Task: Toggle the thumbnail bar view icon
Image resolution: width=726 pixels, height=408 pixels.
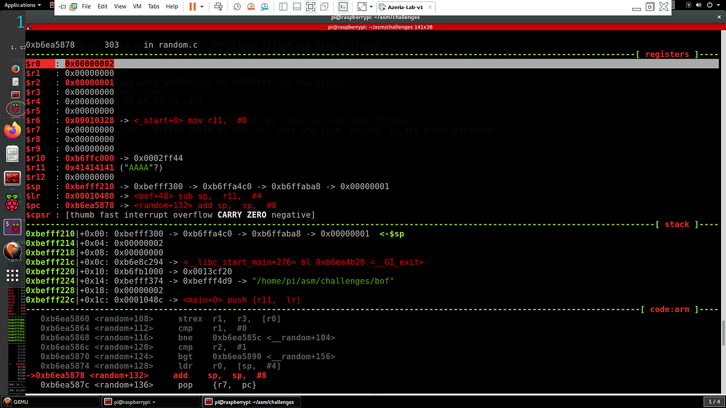Action: (296, 6)
